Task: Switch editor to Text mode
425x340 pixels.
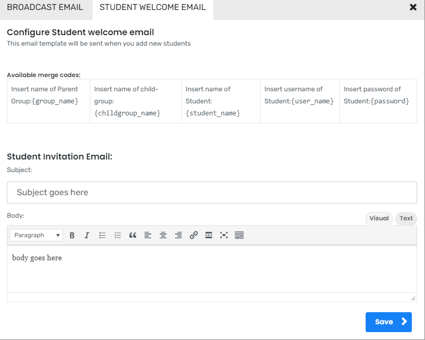Action: [x=406, y=218]
